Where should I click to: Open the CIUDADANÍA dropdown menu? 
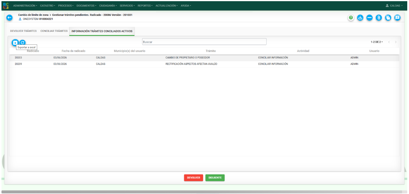[108, 6]
